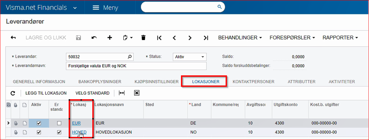Click paperclip icon in EUR row
The width and height of the screenshot is (369, 140).
tap(16, 123)
